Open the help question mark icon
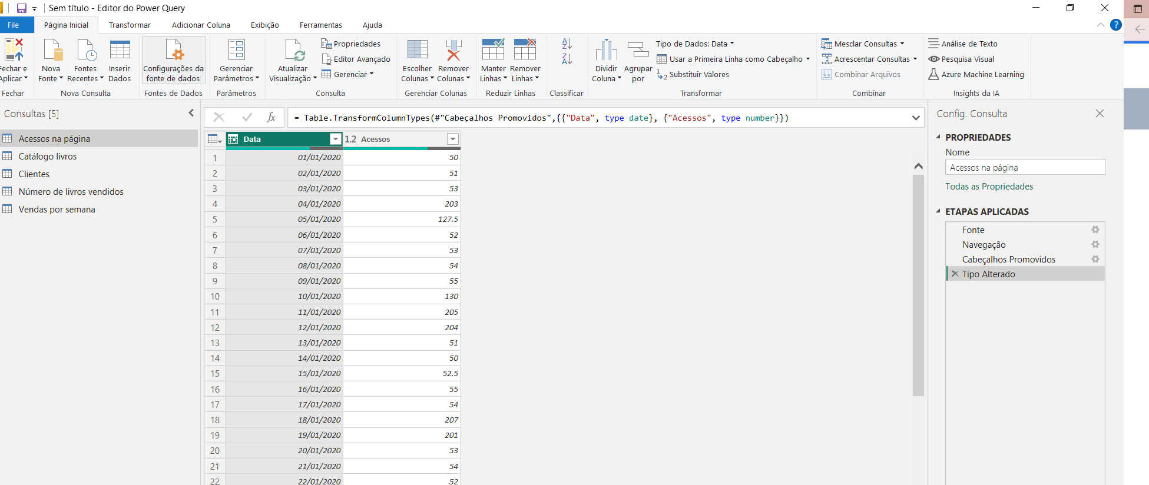Screen dimensions: 1149x485 (1115, 25)
